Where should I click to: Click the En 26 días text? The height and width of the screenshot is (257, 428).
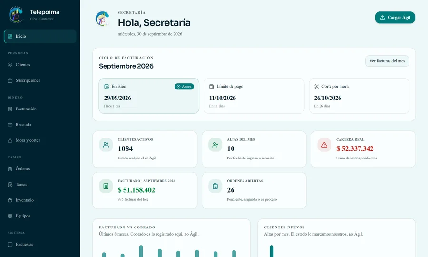pyautogui.click(x=322, y=106)
